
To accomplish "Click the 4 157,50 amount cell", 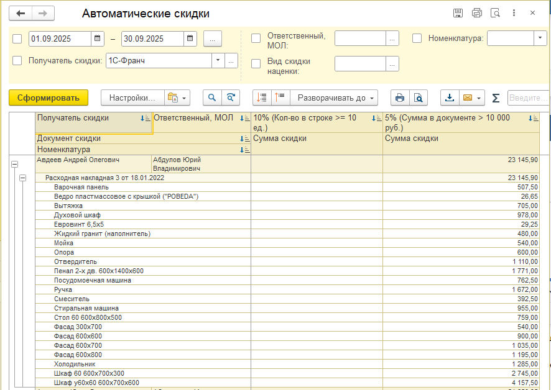I will [461, 383].
